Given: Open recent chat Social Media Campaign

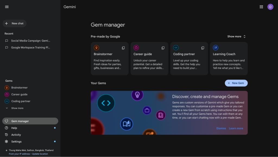Looking at the screenshot, I should [30, 41].
